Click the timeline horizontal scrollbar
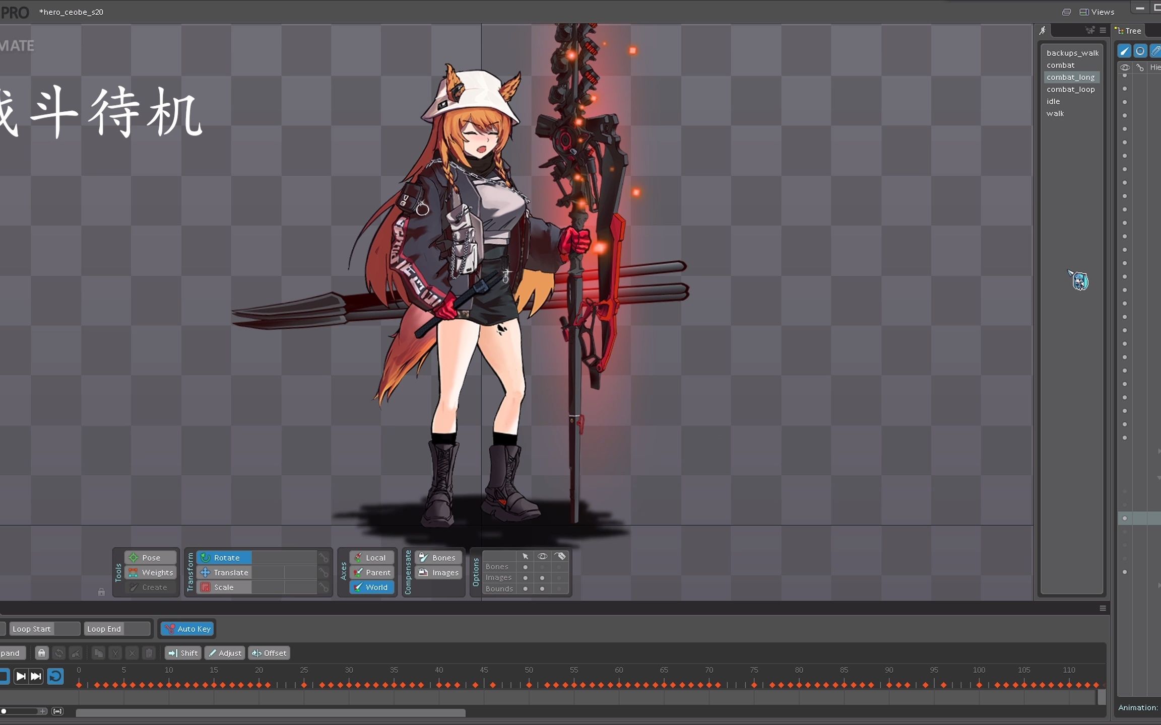This screenshot has width=1161, height=725. (x=271, y=713)
